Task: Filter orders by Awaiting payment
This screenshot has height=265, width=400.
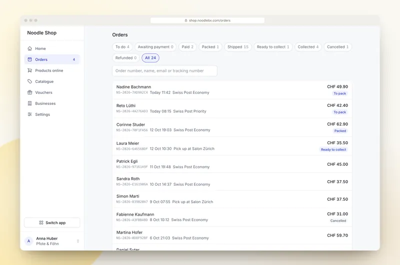Action: 155,47
